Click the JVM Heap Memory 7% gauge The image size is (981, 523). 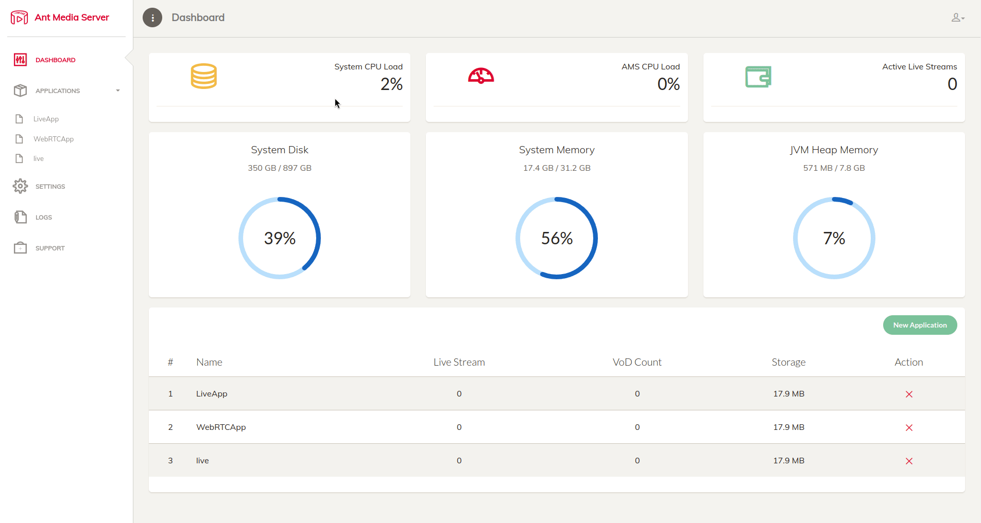[x=834, y=238]
